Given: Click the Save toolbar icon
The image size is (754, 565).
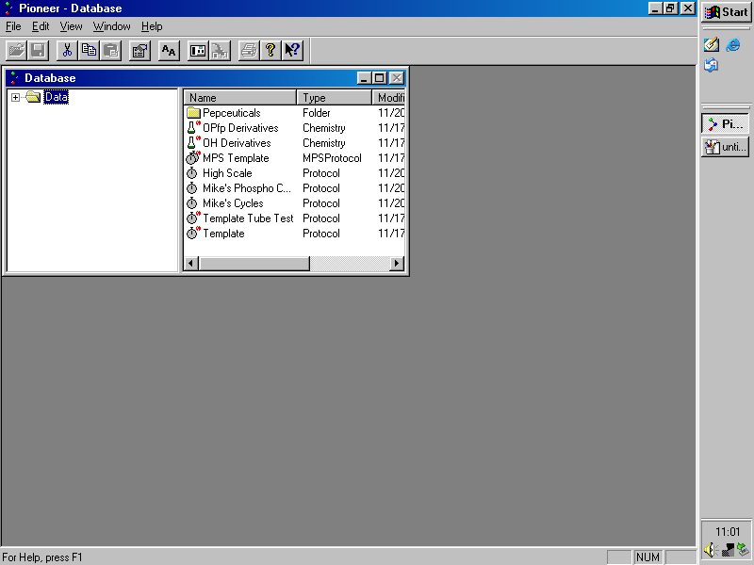Looking at the screenshot, I should 37,50.
